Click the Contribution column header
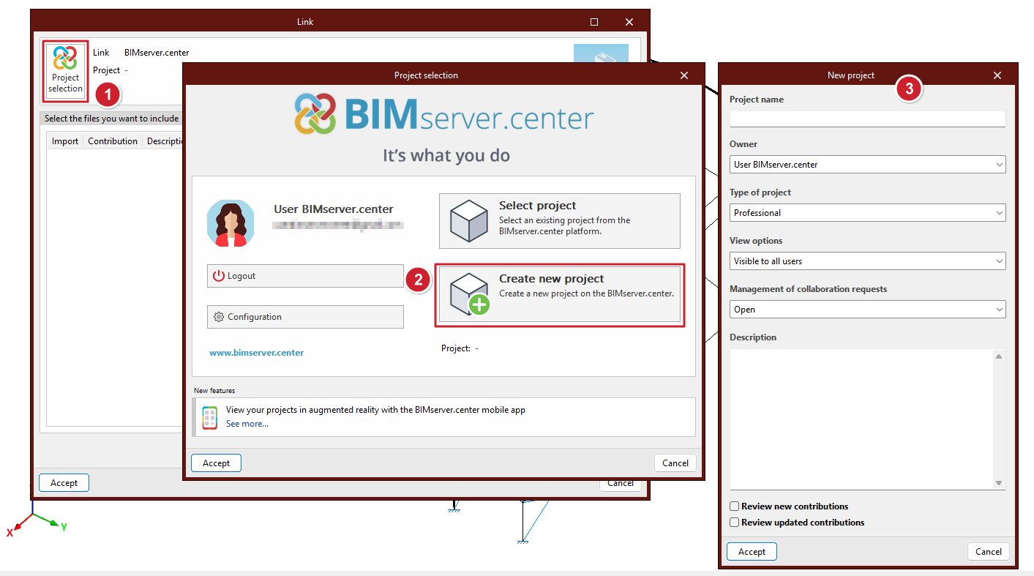This screenshot has height=576, width=1034. click(x=113, y=141)
